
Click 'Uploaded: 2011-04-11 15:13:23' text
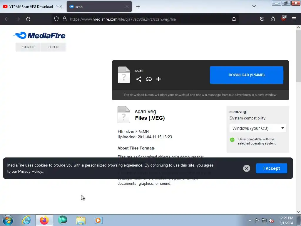pyautogui.click(x=145, y=137)
